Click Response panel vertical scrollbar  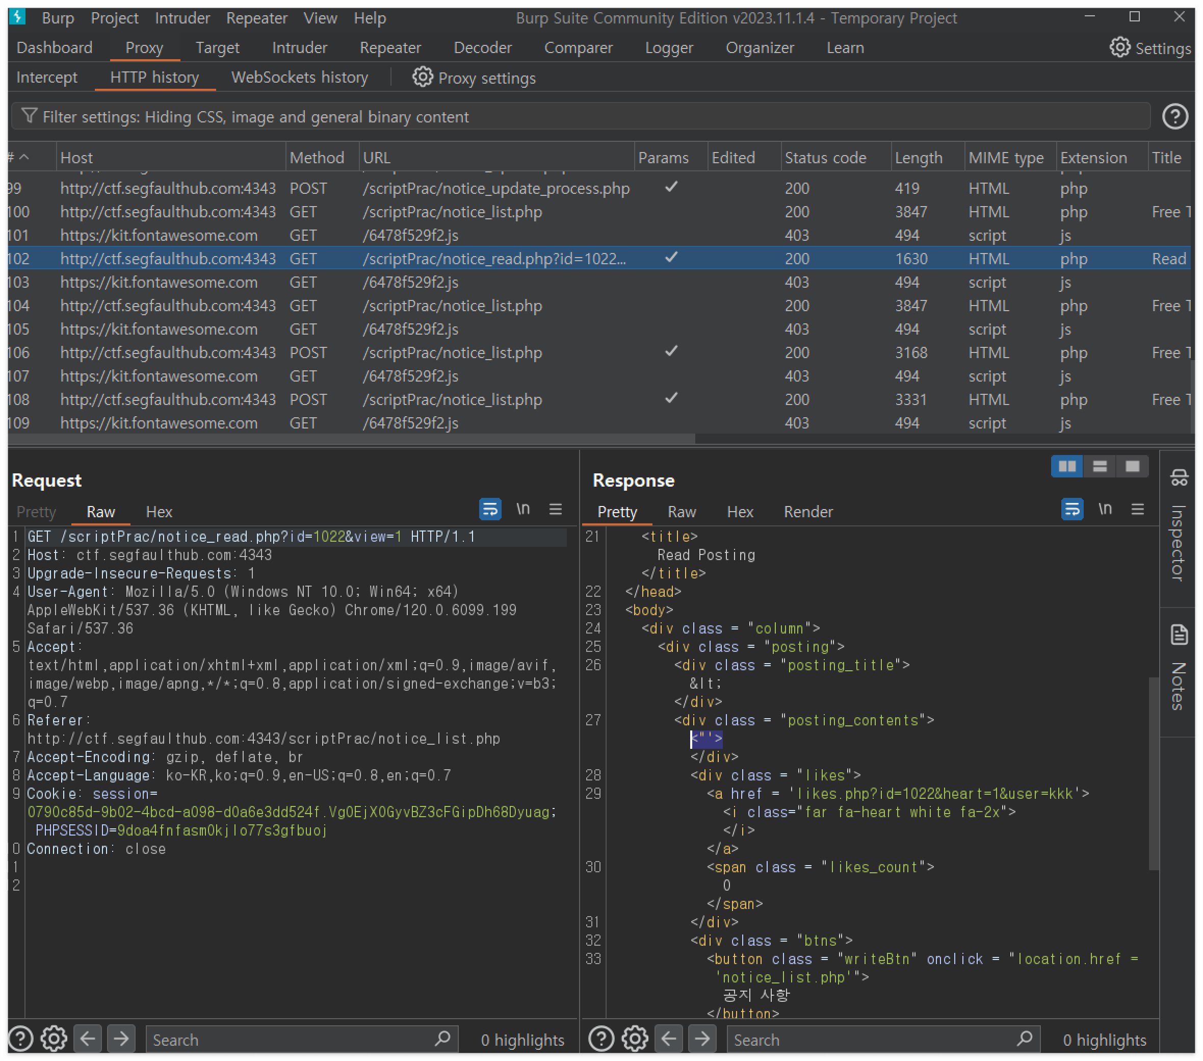click(x=1153, y=773)
